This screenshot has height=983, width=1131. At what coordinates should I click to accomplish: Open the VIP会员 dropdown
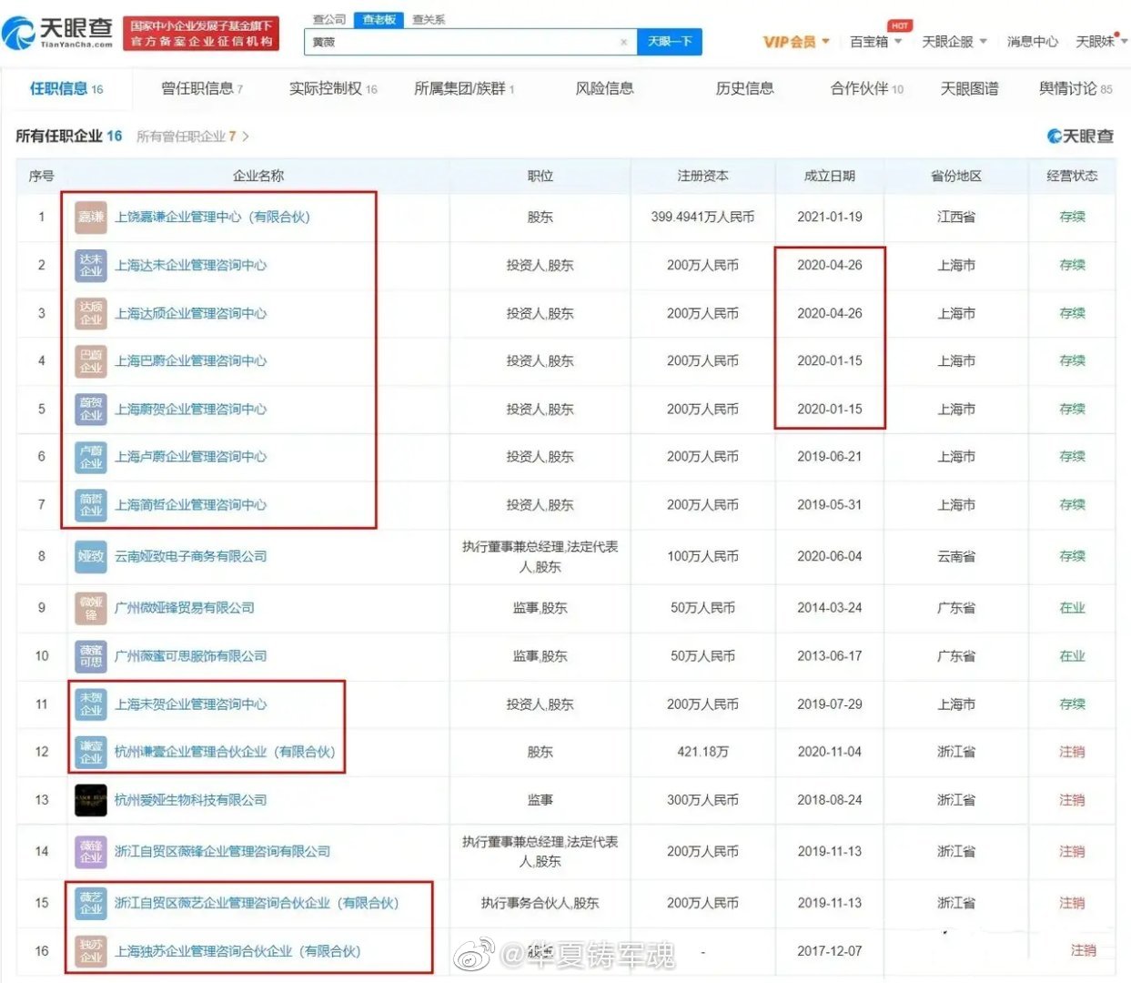[790, 42]
